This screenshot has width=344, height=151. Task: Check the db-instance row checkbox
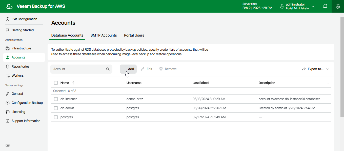pyautogui.click(x=56, y=99)
